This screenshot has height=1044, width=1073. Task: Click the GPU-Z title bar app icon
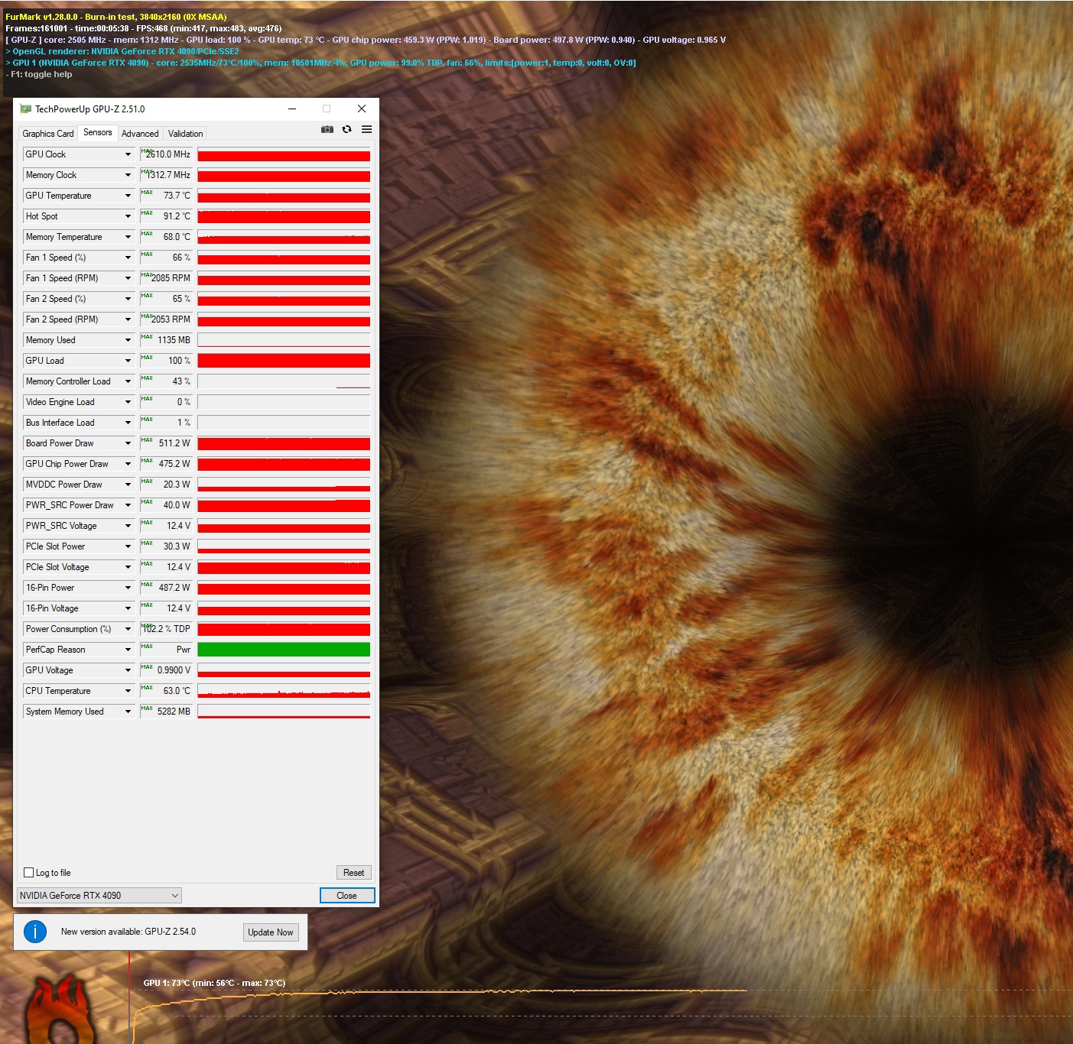pyautogui.click(x=26, y=109)
